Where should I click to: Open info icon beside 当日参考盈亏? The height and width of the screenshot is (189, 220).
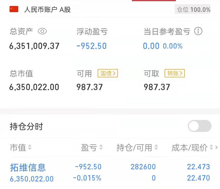(198, 31)
